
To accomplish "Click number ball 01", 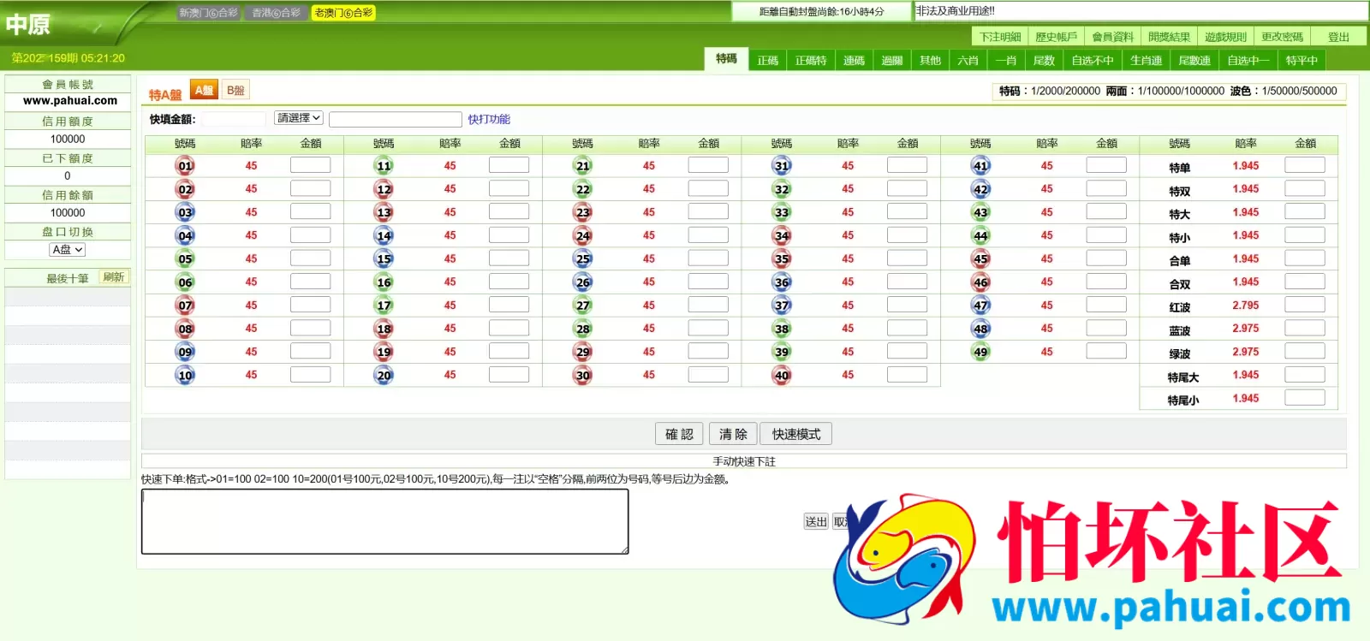I will [185, 166].
